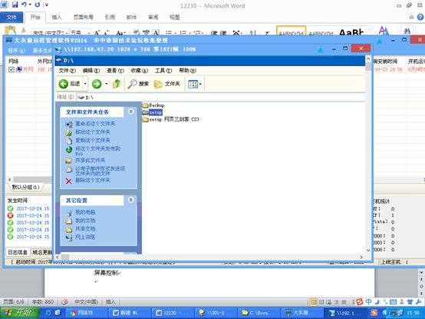Collapse the 其它位置 panel
The image size is (425, 319).
pyautogui.click(x=131, y=200)
